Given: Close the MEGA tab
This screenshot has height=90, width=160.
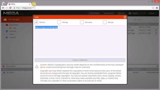Looking at the screenshot, I should coord(29,4).
